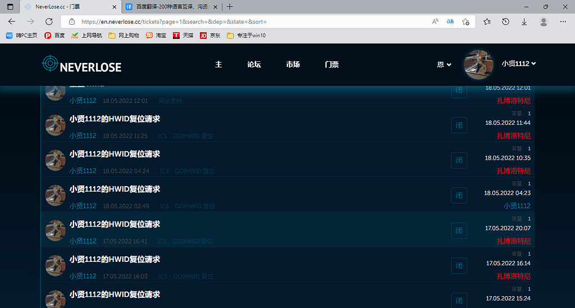Open the browser downloads icon

pyautogui.click(x=524, y=21)
